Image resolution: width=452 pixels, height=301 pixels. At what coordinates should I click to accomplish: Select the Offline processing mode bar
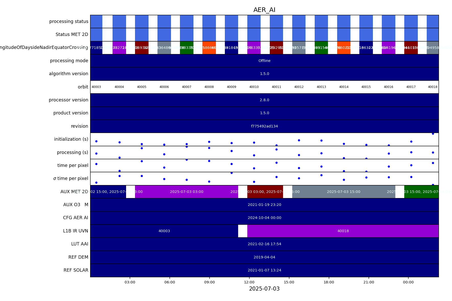264,61
